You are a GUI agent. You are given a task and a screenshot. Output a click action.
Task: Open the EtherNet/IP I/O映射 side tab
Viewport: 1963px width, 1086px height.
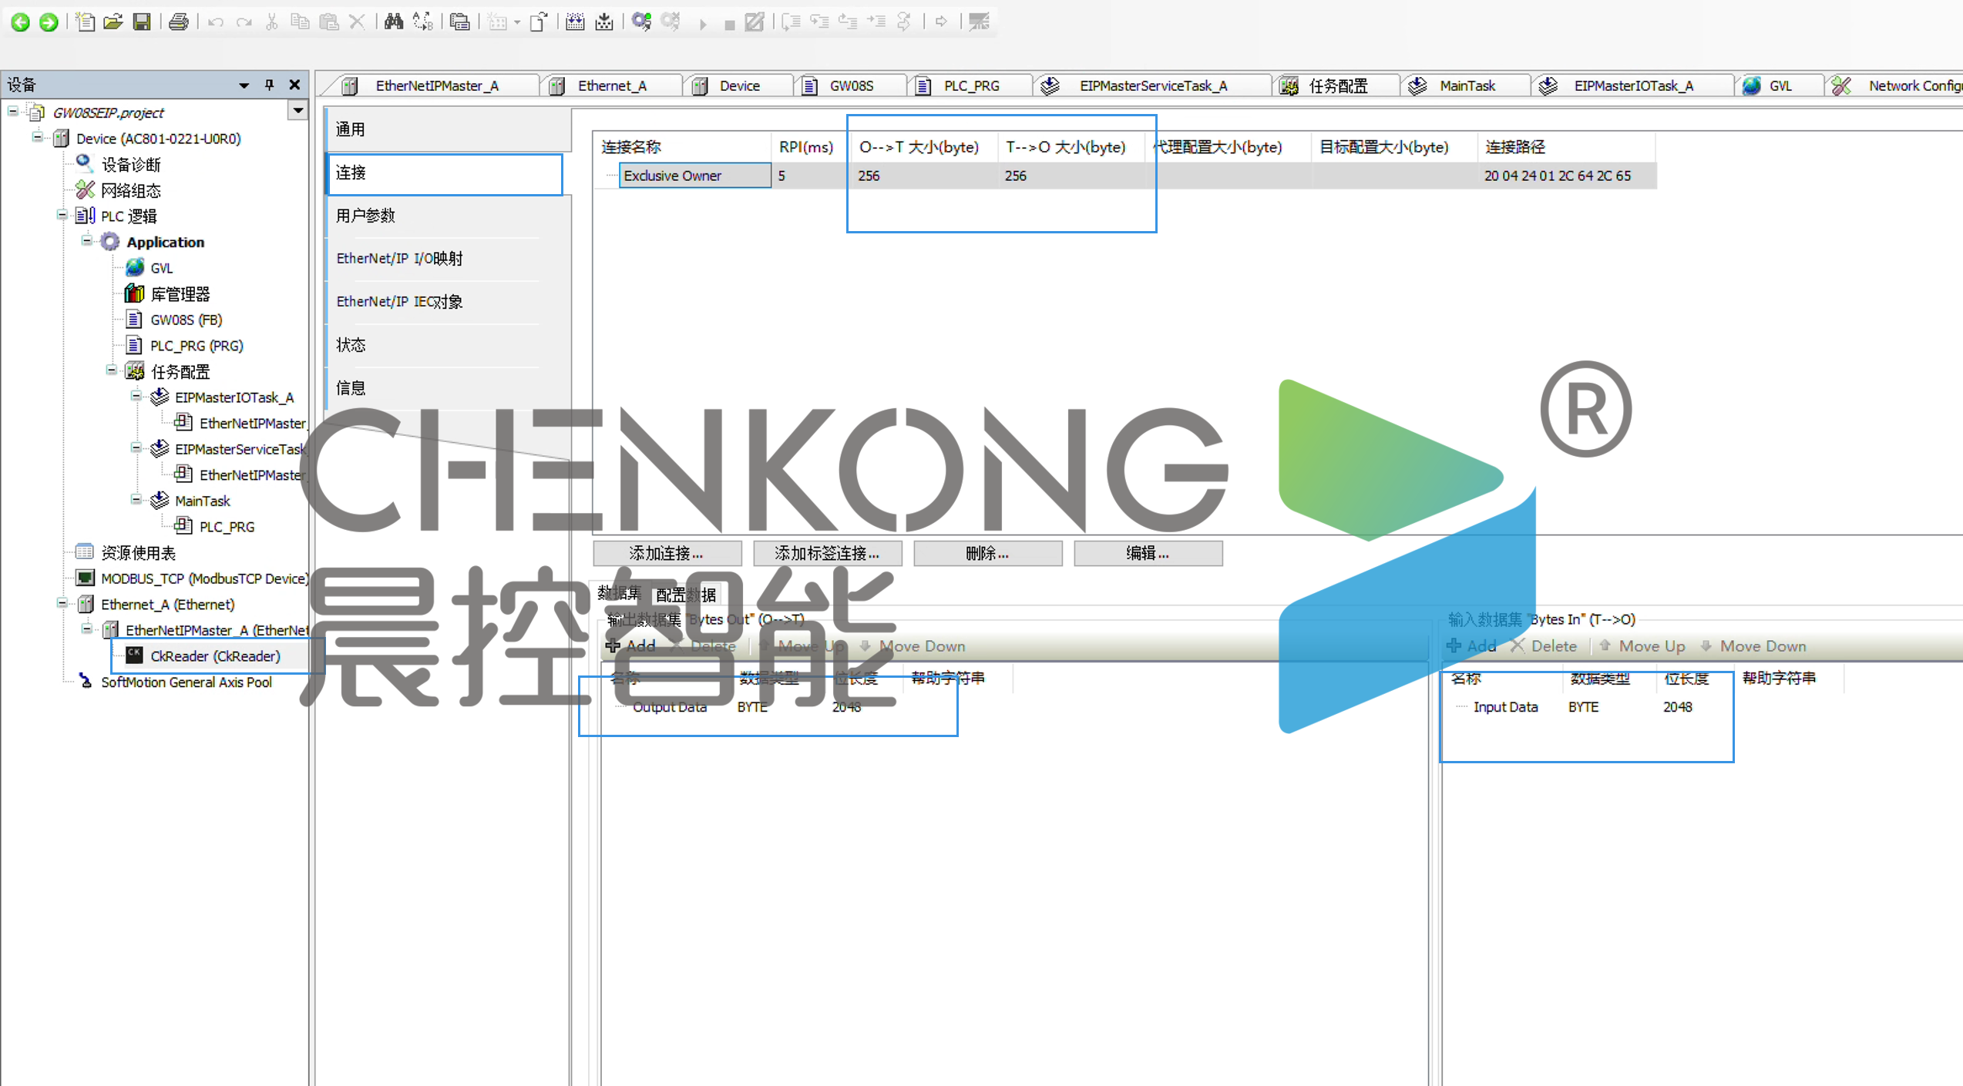pyautogui.click(x=449, y=259)
